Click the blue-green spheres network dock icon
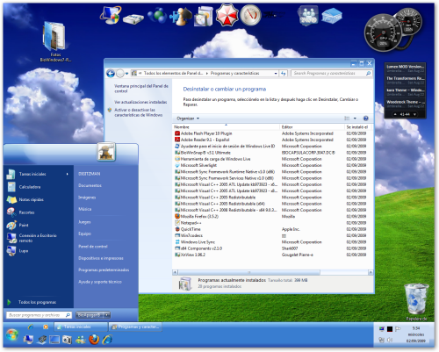 pyautogui.click(x=157, y=15)
